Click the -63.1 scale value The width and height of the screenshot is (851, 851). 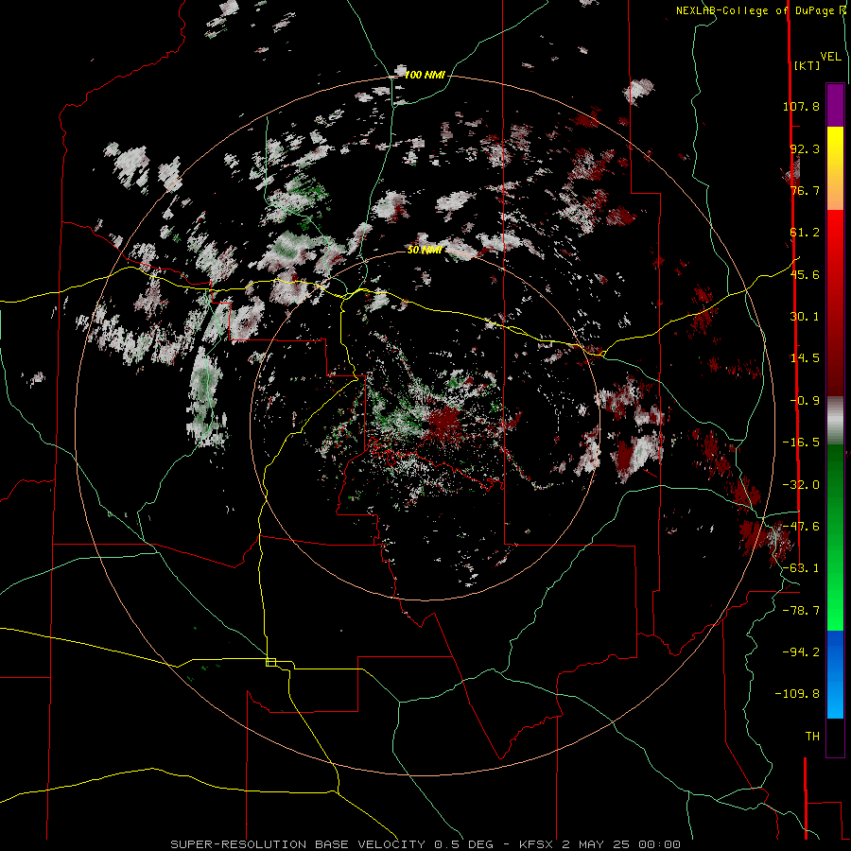[x=801, y=568]
